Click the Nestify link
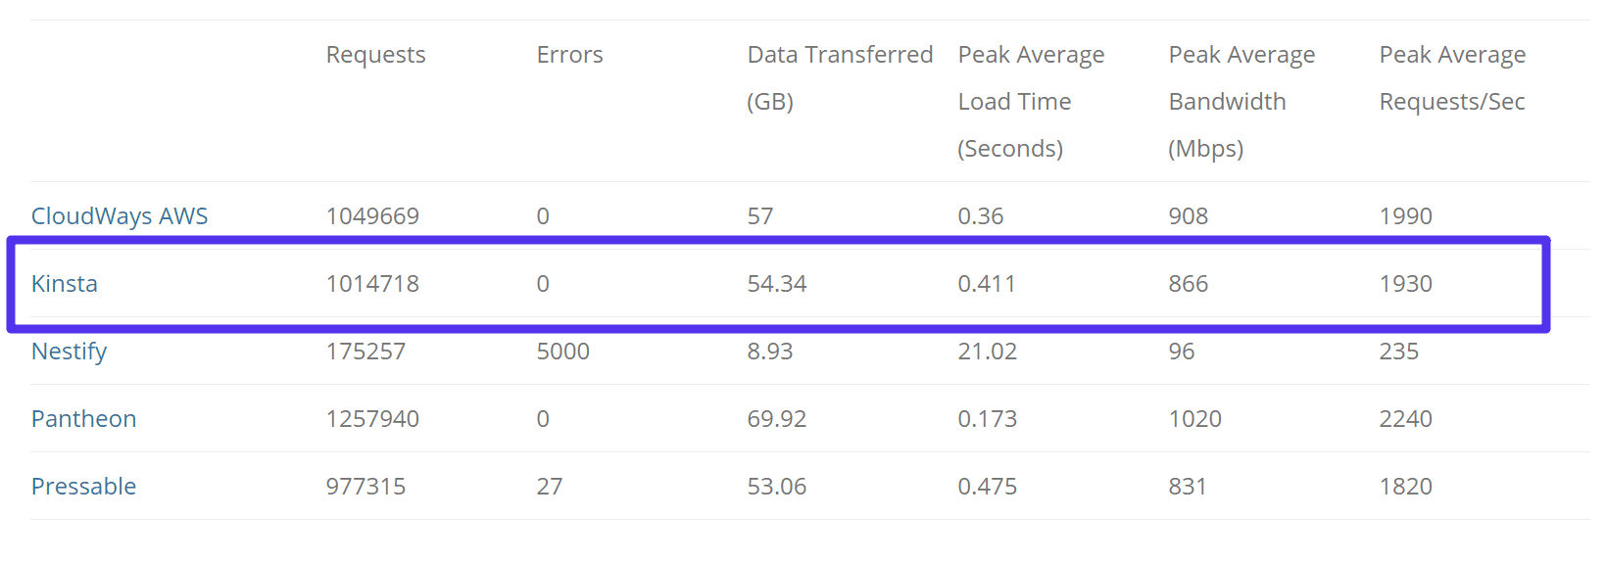The width and height of the screenshot is (1606, 564). (69, 352)
